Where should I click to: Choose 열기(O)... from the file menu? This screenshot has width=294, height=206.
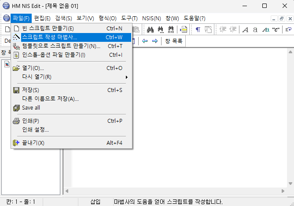click(72, 68)
